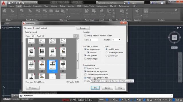The width and height of the screenshot is (183, 102).
Task: Switch to thumbnail grid preview view
Action: pyautogui.click(x=78, y=36)
